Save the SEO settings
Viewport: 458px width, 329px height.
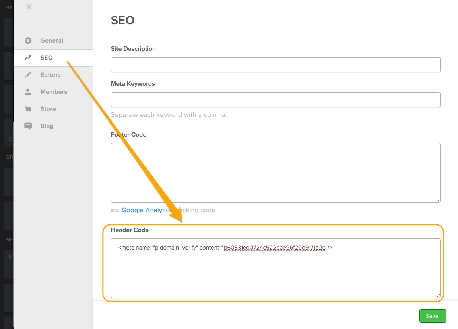(x=433, y=315)
